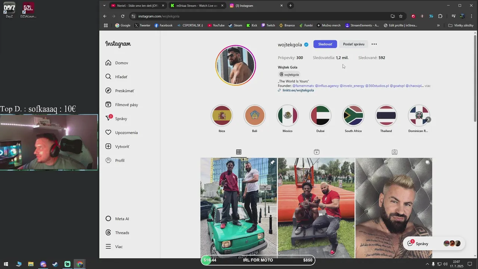The width and height of the screenshot is (478, 269).
Task: Select the reels tab icon
Action: pyautogui.click(x=317, y=152)
